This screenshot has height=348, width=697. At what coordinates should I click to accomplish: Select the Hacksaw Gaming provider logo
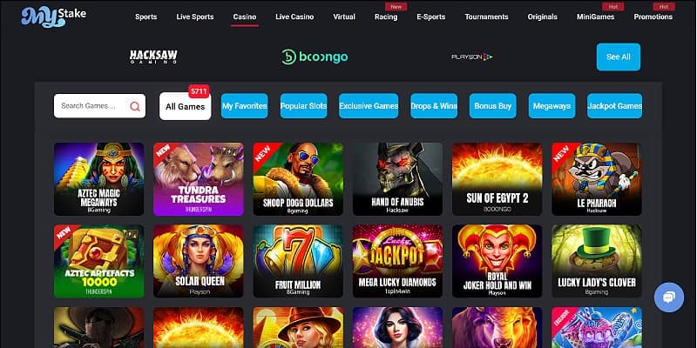coord(153,57)
